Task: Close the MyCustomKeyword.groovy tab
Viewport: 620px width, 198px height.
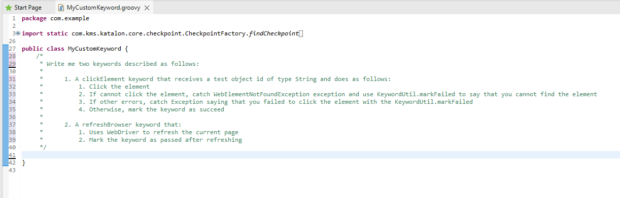Action: [x=147, y=8]
